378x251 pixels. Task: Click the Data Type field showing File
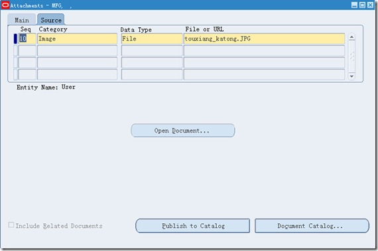pyautogui.click(x=152, y=39)
